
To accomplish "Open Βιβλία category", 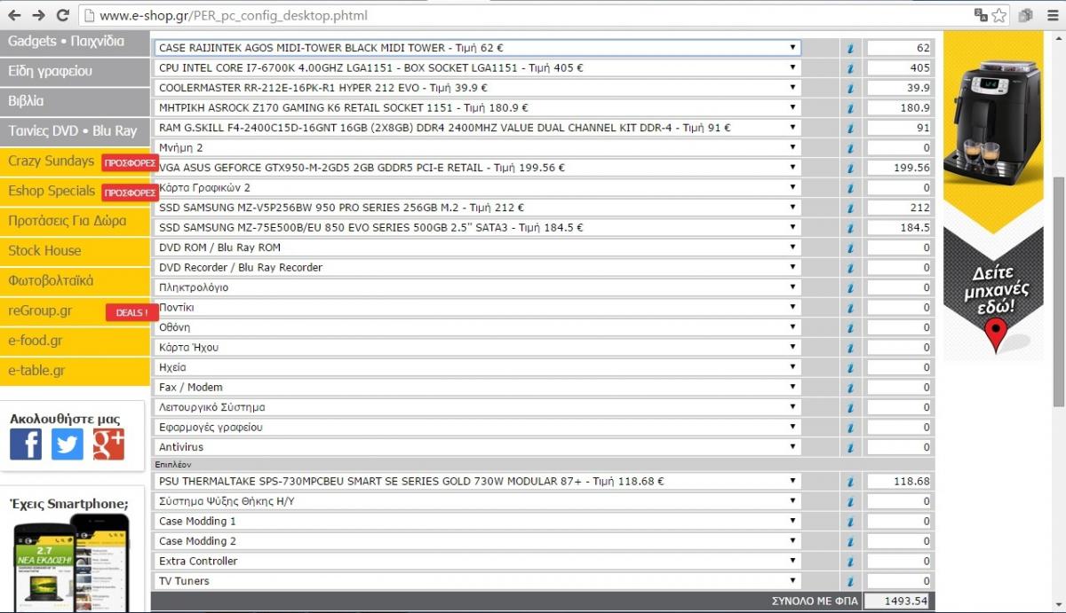I will pos(75,101).
